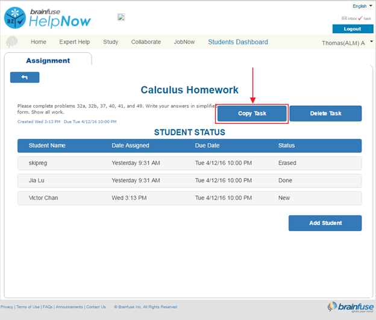Image resolution: width=376 pixels, height=320 pixels.
Task: Click the Add Student button
Action: point(325,223)
